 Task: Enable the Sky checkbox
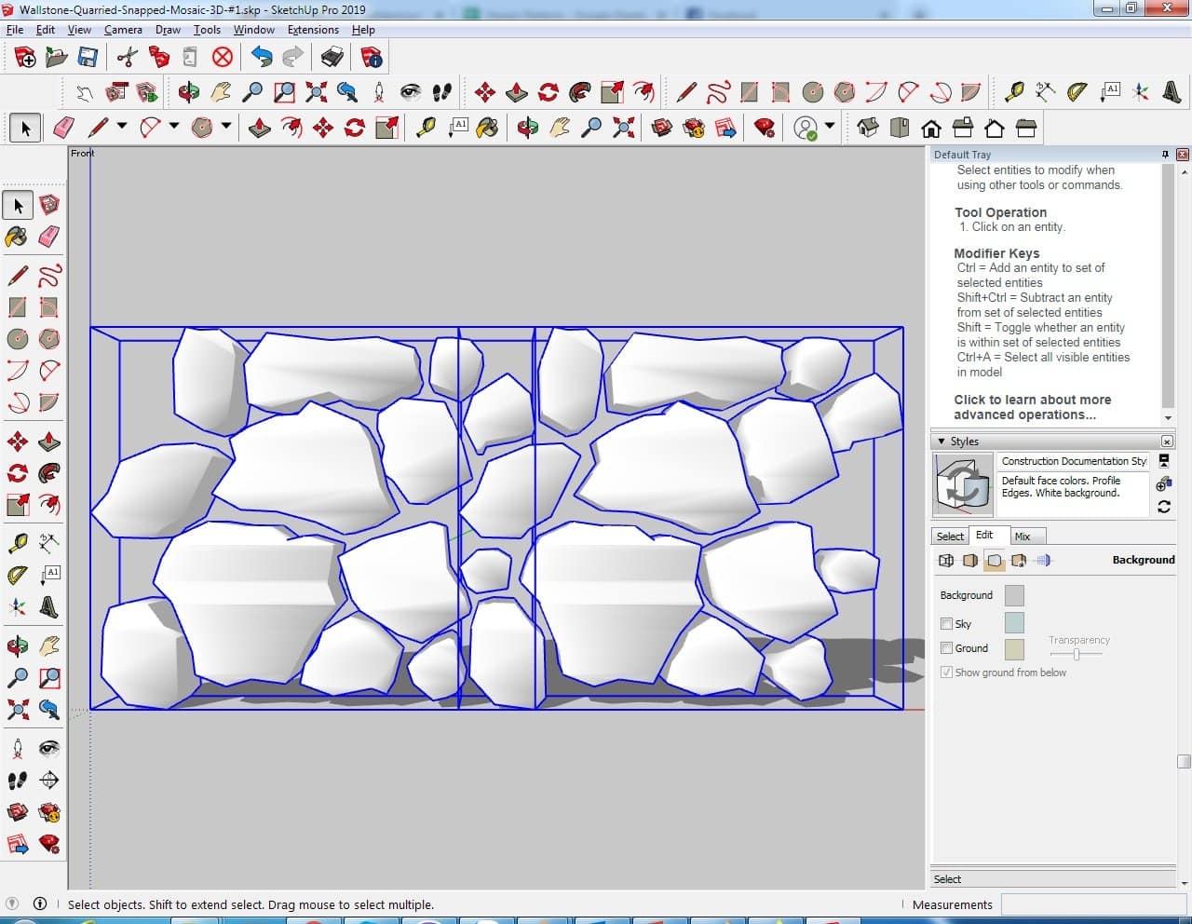946,624
